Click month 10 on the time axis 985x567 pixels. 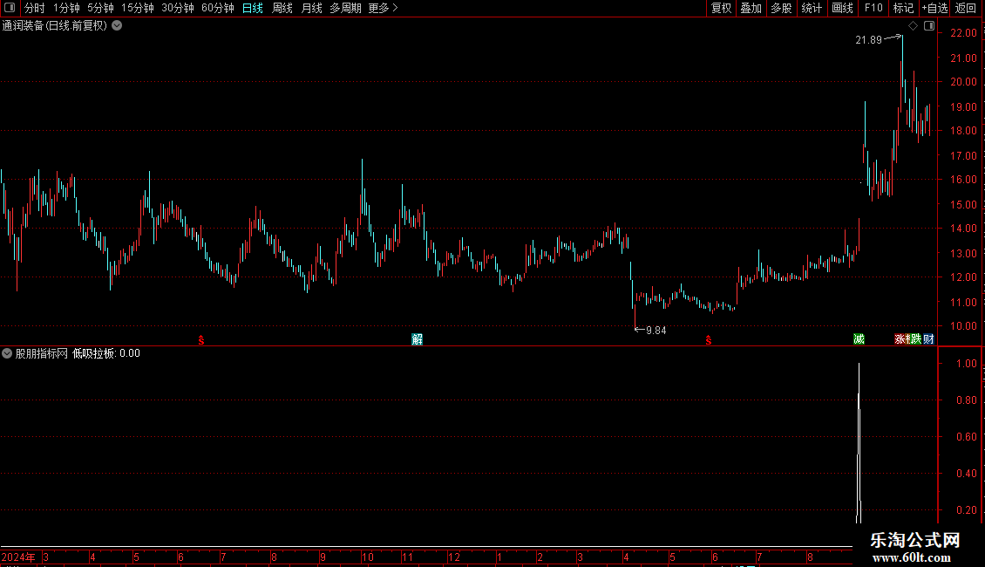(x=368, y=557)
